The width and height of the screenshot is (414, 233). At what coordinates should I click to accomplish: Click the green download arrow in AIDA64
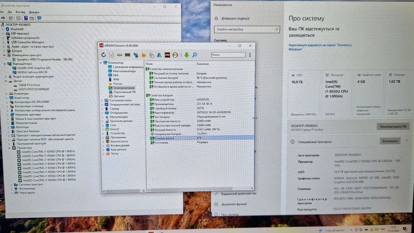(186, 55)
